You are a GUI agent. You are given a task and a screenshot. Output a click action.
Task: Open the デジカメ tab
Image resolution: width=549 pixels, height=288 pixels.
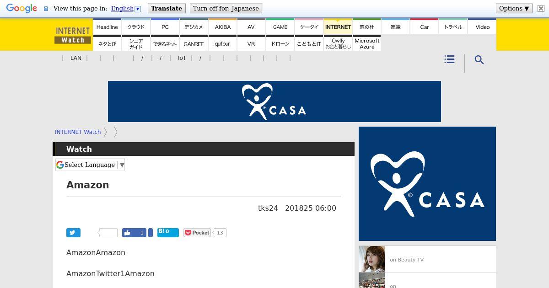point(194,27)
